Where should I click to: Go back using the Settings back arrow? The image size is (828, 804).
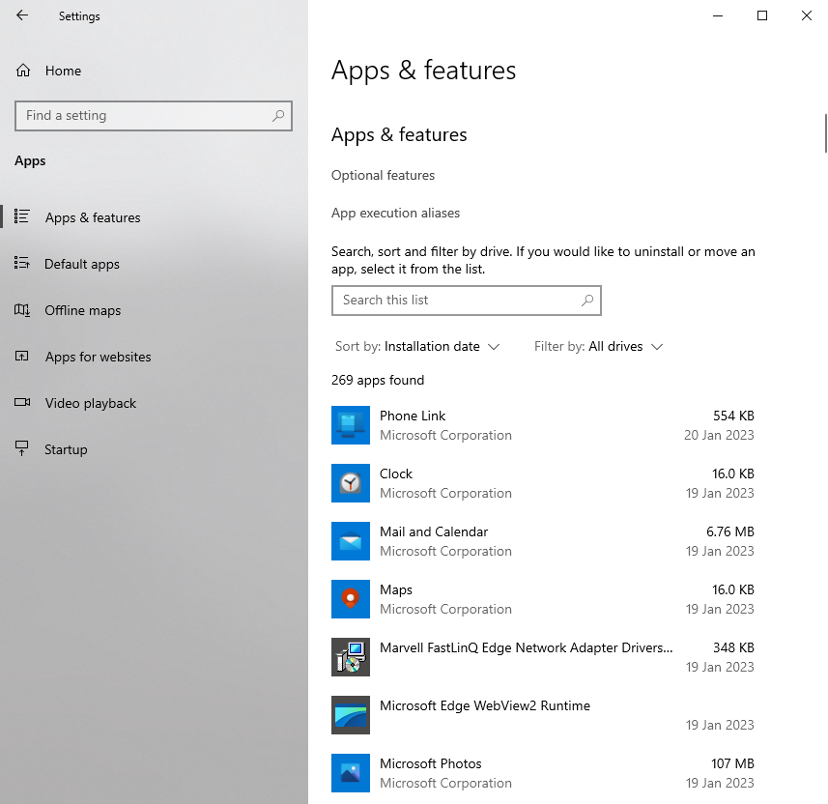[22, 15]
